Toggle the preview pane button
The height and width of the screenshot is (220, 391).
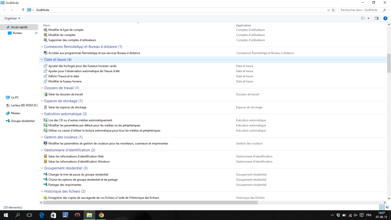[x=376, y=18]
